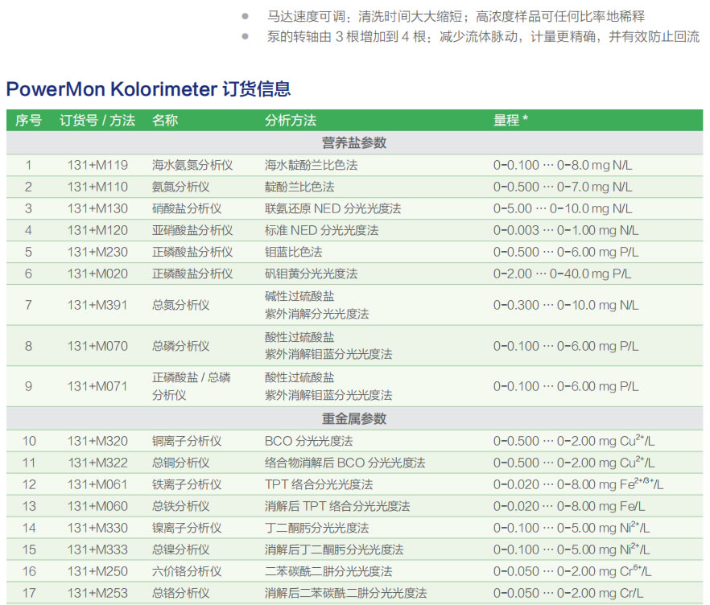Click the "营养盐参数" section header
Image resolution: width=710 pixels, height=605 pixels.
coord(354,143)
